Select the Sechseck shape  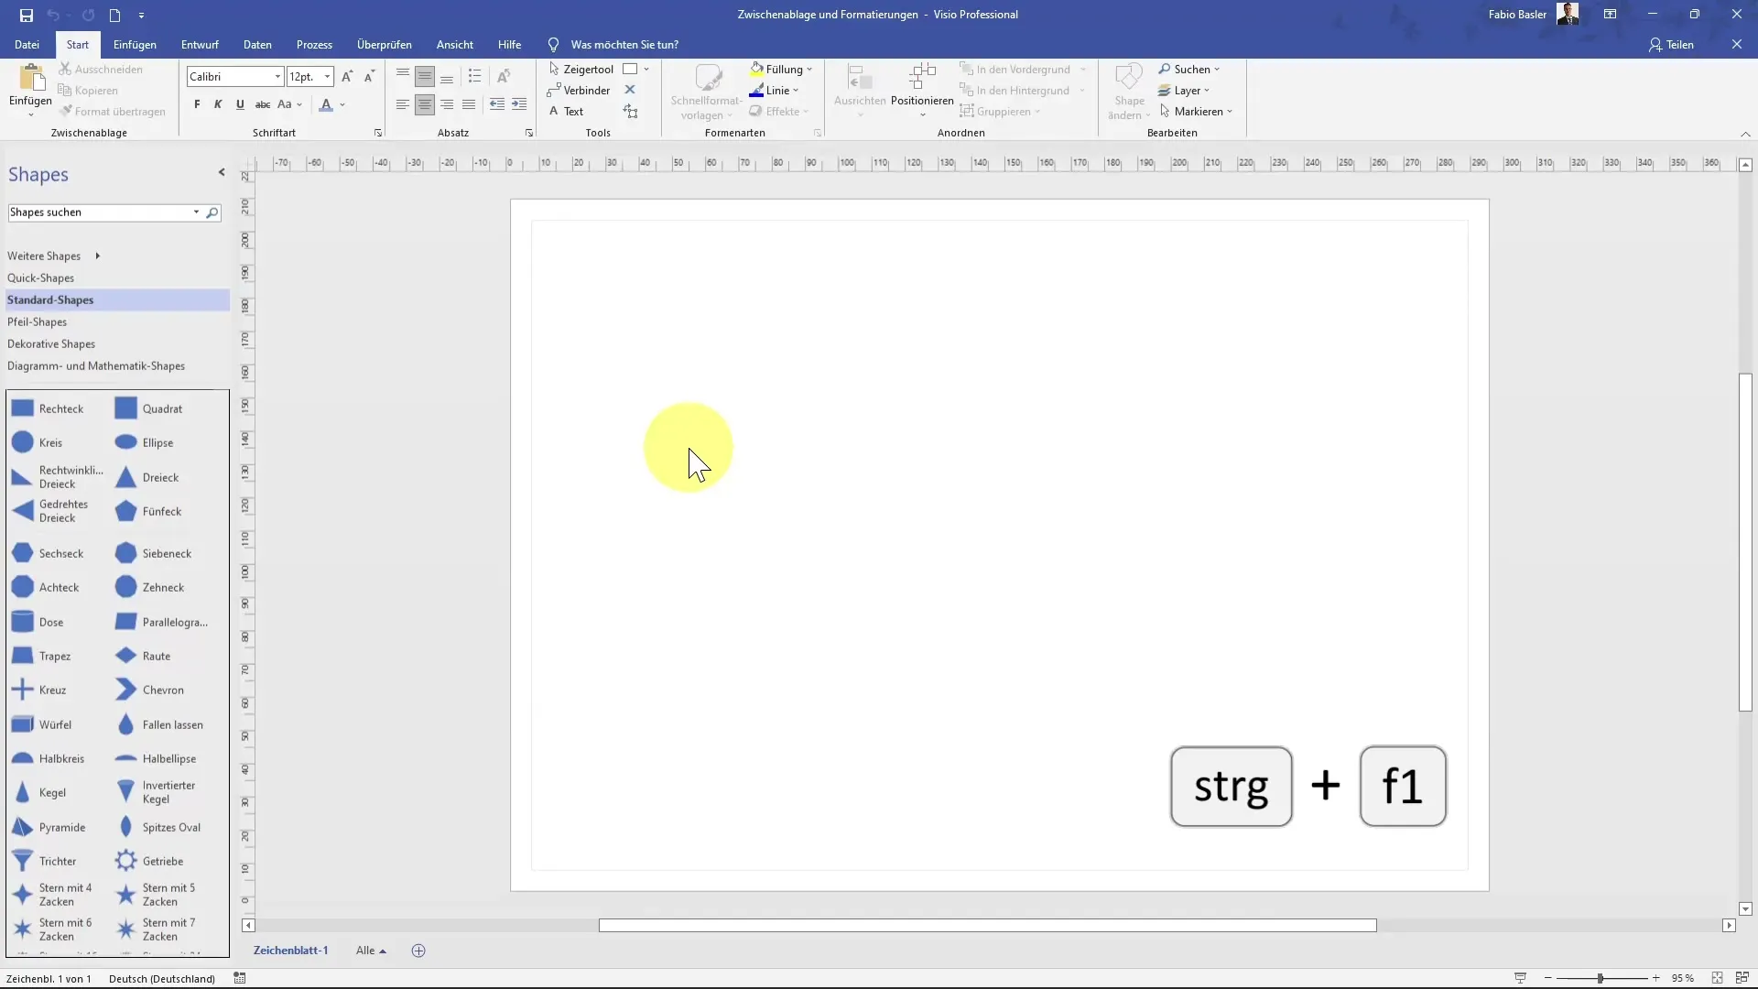[x=48, y=553]
